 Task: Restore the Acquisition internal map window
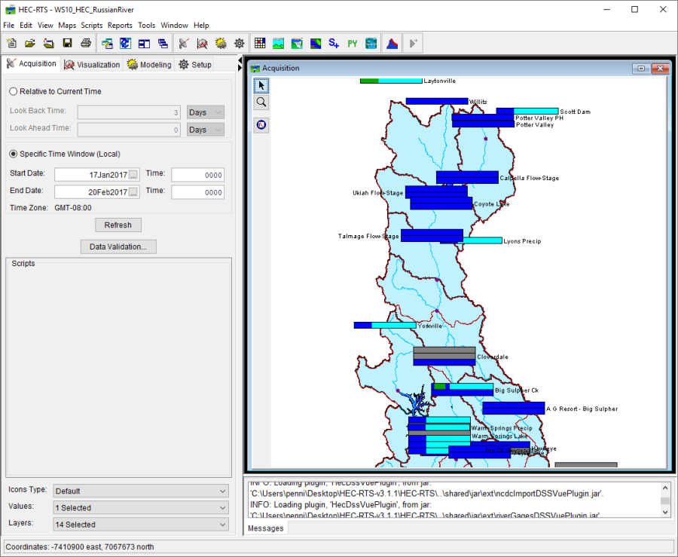tap(641, 69)
